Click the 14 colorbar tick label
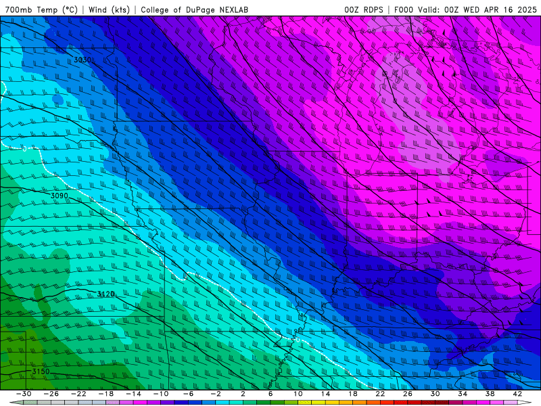This screenshot has height=406, width=541. click(x=325, y=394)
